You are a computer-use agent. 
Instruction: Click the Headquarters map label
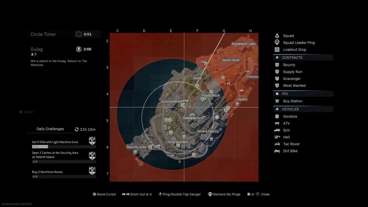coord(193,118)
